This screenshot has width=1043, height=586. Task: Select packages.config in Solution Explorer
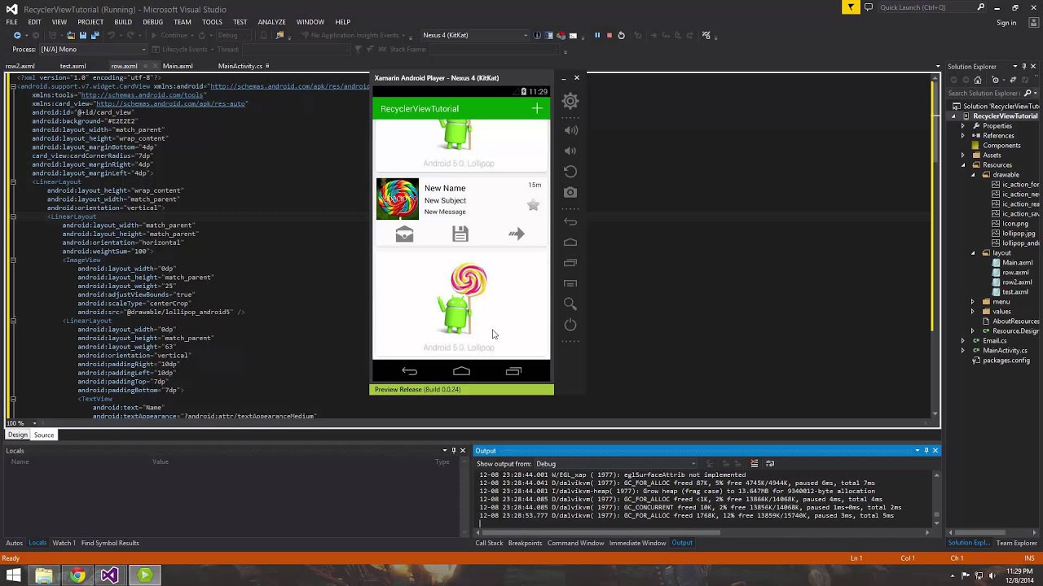(1006, 361)
